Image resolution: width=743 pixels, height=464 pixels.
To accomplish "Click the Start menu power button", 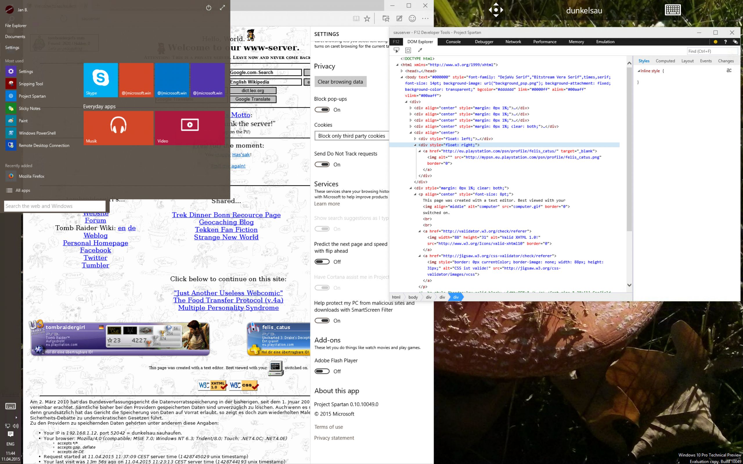I will 208,8.
